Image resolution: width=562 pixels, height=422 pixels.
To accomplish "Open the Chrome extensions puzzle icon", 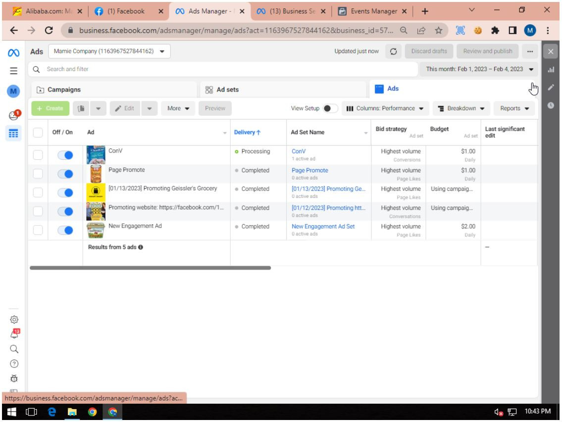I will click(x=495, y=31).
